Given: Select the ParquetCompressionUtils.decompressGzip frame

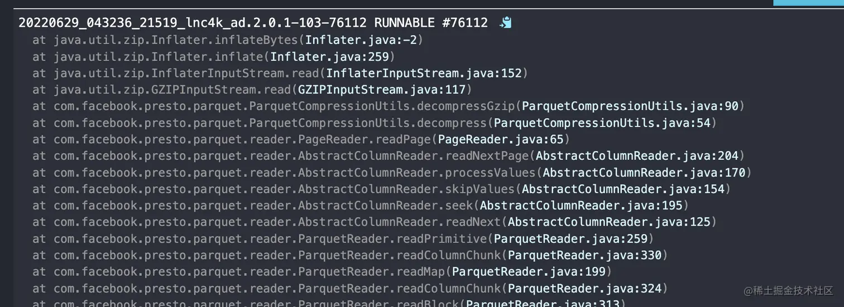Looking at the screenshot, I should [x=389, y=106].
